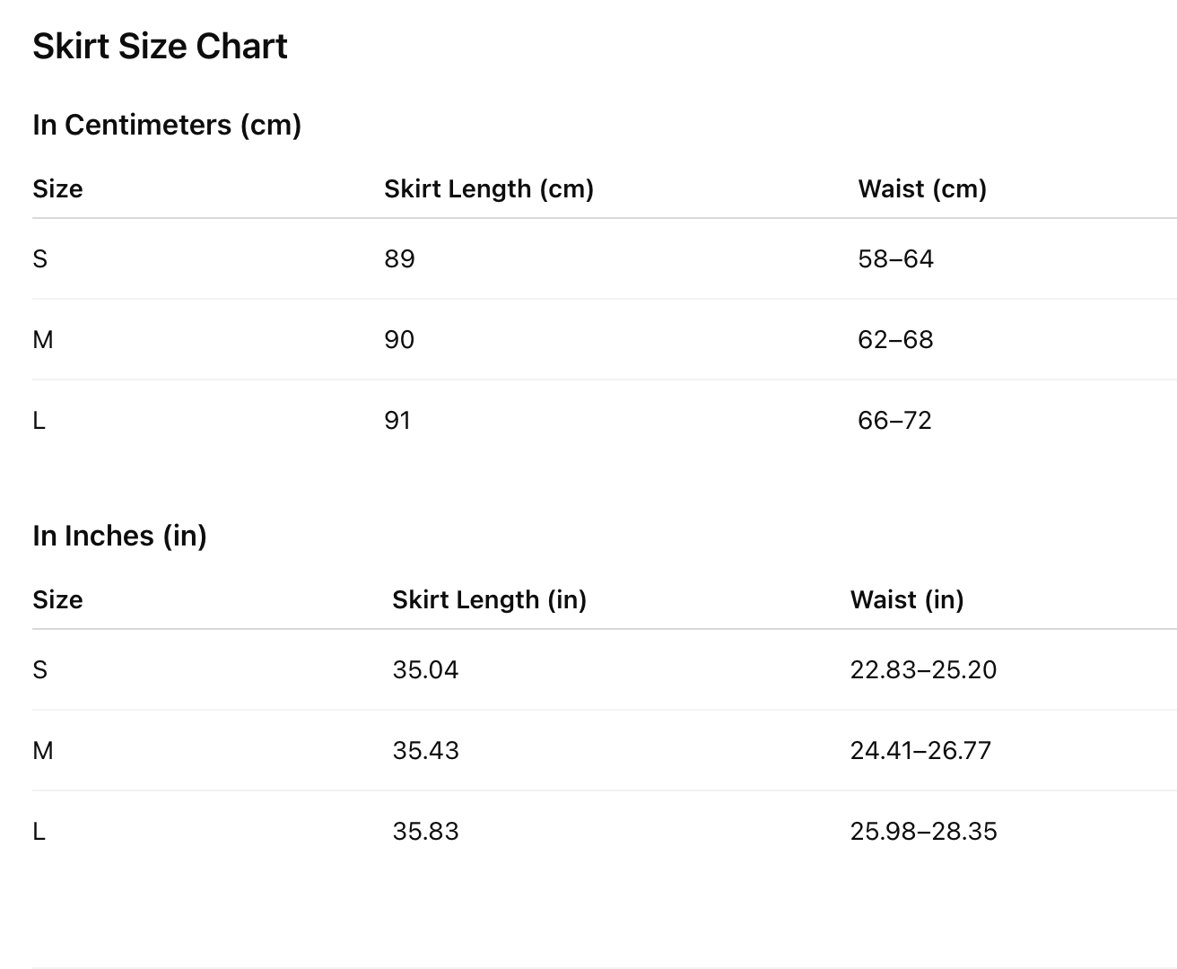Click the Skirt Length (cm) column header

click(489, 189)
